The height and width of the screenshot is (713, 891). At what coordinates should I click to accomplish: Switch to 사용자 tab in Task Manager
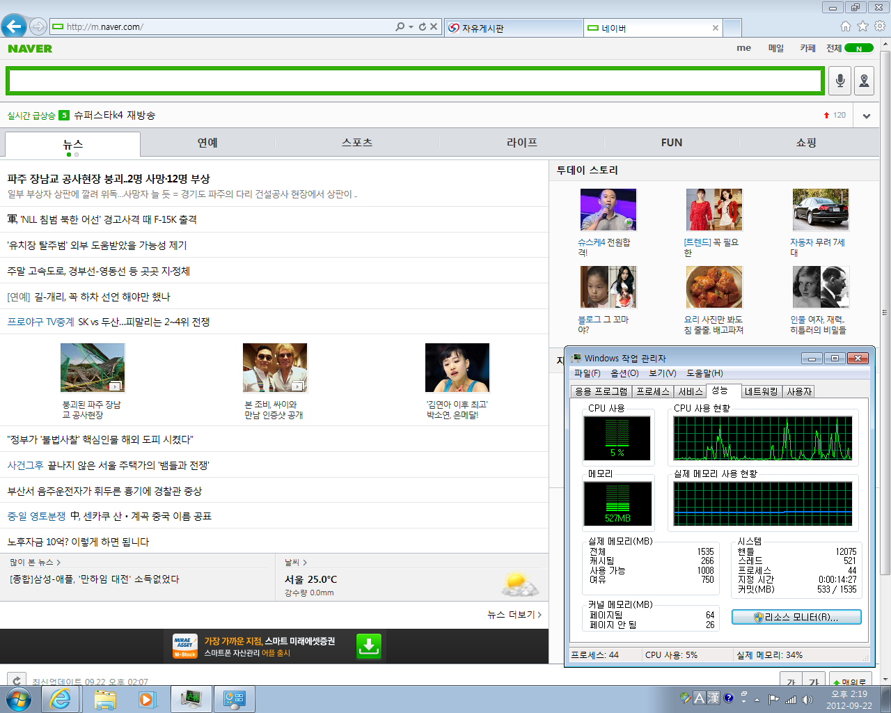coord(799,391)
